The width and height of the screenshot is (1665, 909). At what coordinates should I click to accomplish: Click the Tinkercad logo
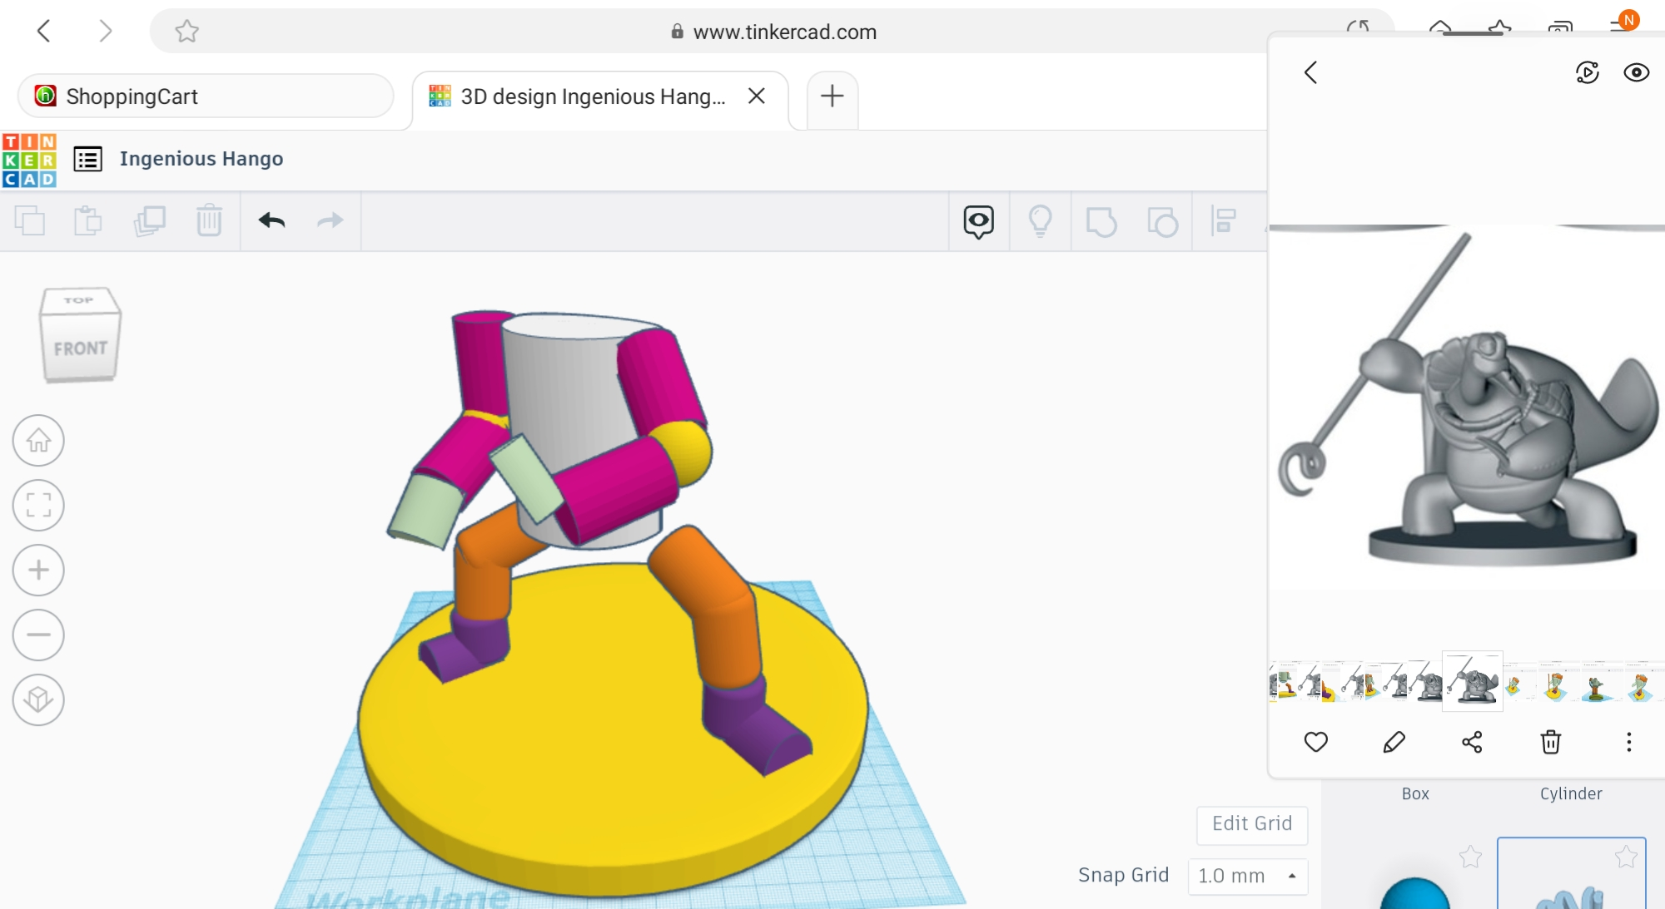pyautogui.click(x=29, y=160)
